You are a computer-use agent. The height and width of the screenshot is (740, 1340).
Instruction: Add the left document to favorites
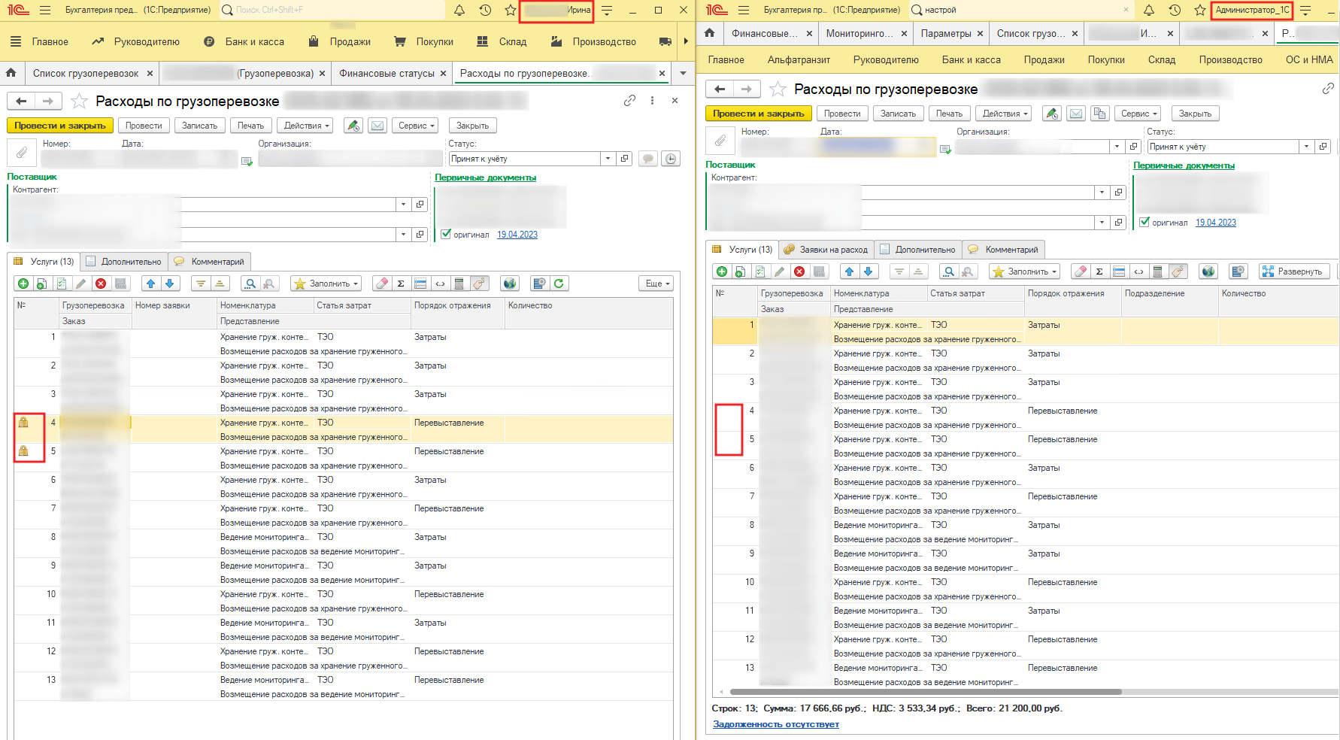pyautogui.click(x=79, y=101)
